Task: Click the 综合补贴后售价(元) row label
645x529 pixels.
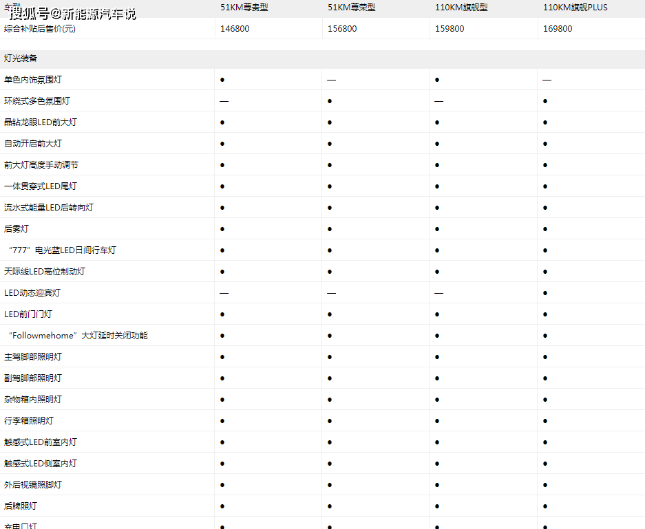Action: (x=39, y=29)
